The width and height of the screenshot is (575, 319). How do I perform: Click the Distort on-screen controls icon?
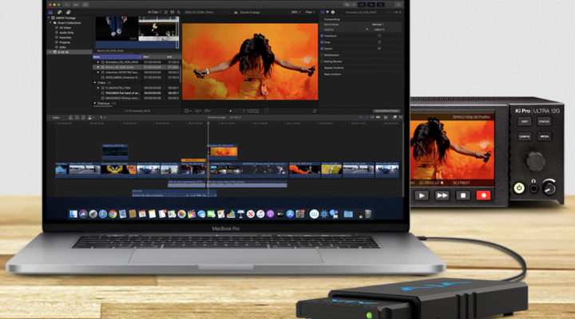coord(379,49)
